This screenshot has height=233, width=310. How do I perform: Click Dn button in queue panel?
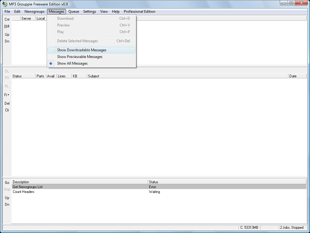pos(7,204)
